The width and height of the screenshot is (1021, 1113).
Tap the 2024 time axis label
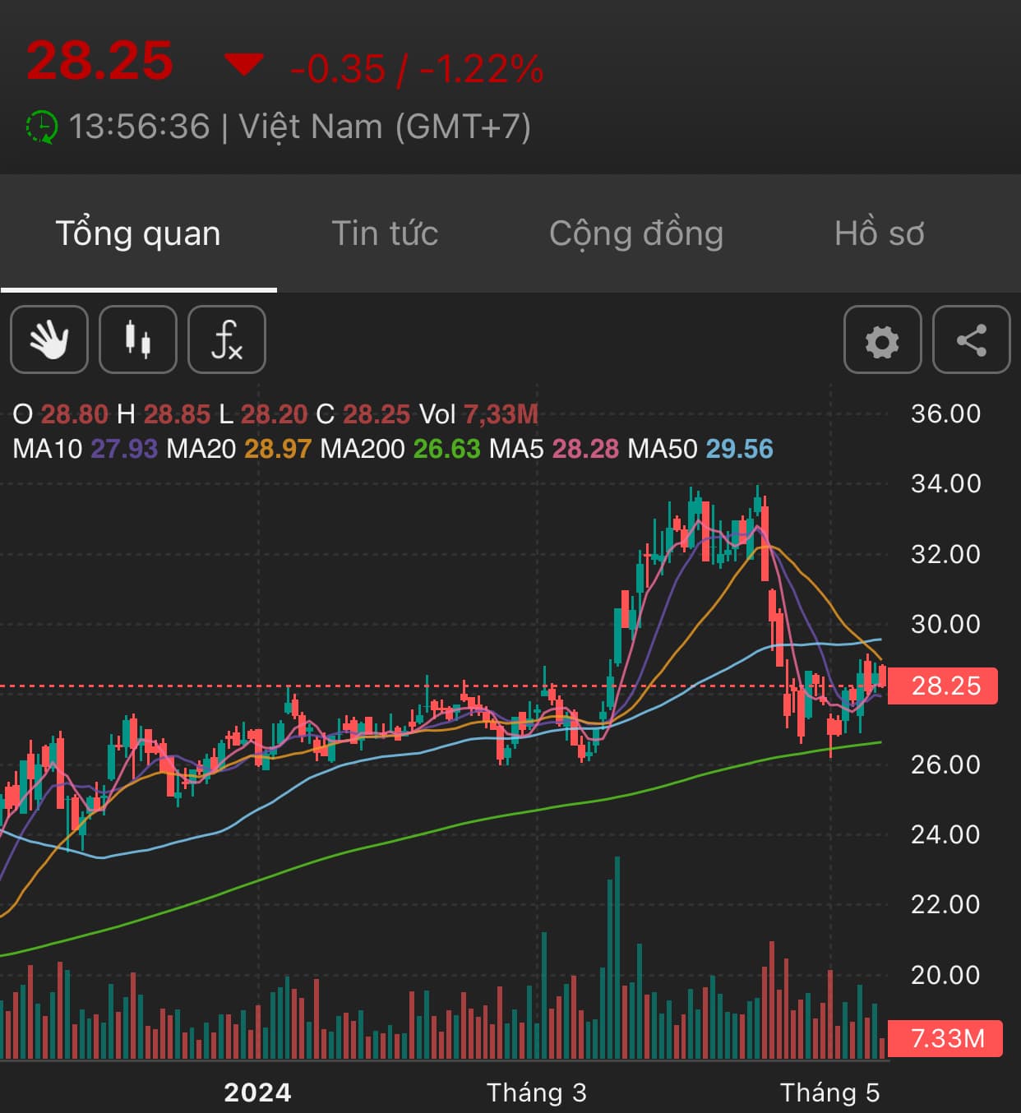(x=257, y=1092)
